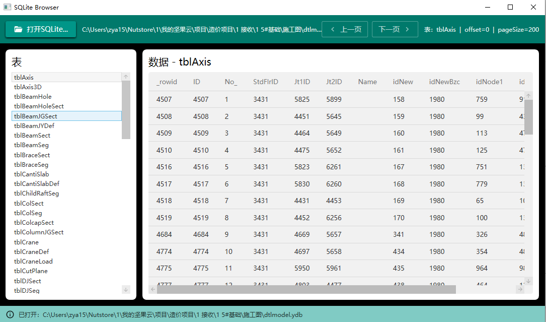The width and height of the screenshot is (546, 322).
Task: Click the Jt1ID column header
Action: (302, 82)
